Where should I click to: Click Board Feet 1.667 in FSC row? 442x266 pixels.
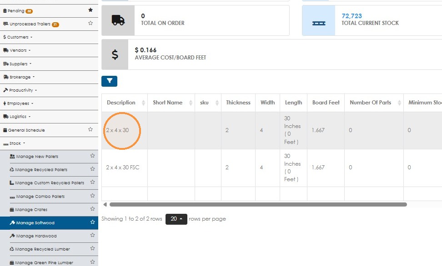click(318, 167)
